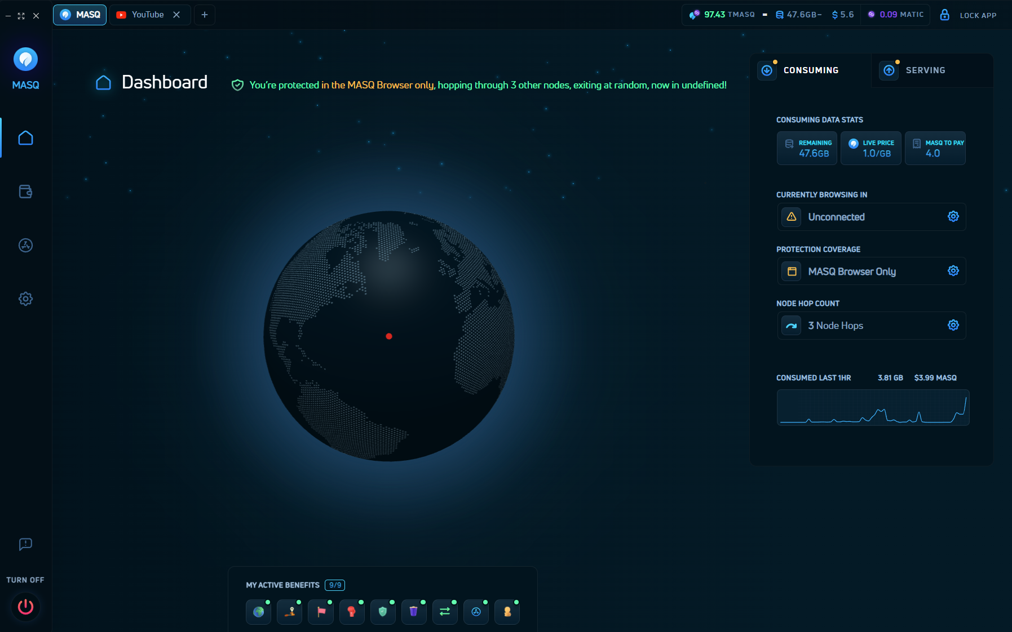Screen dimensions: 1012x632
Task: Click the 47.6GB data balance indicator
Action: click(x=798, y=15)
